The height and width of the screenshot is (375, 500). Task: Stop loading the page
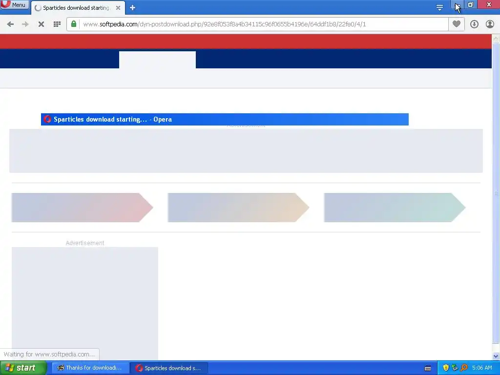(x=41, y=24)
